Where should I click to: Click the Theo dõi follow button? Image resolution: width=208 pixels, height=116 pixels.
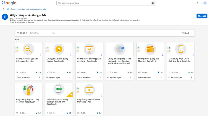[x=202, y=16]
